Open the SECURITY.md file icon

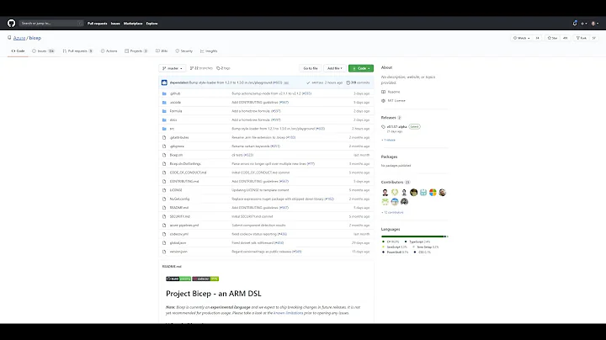pyautogui.click(x=164, y=216)
